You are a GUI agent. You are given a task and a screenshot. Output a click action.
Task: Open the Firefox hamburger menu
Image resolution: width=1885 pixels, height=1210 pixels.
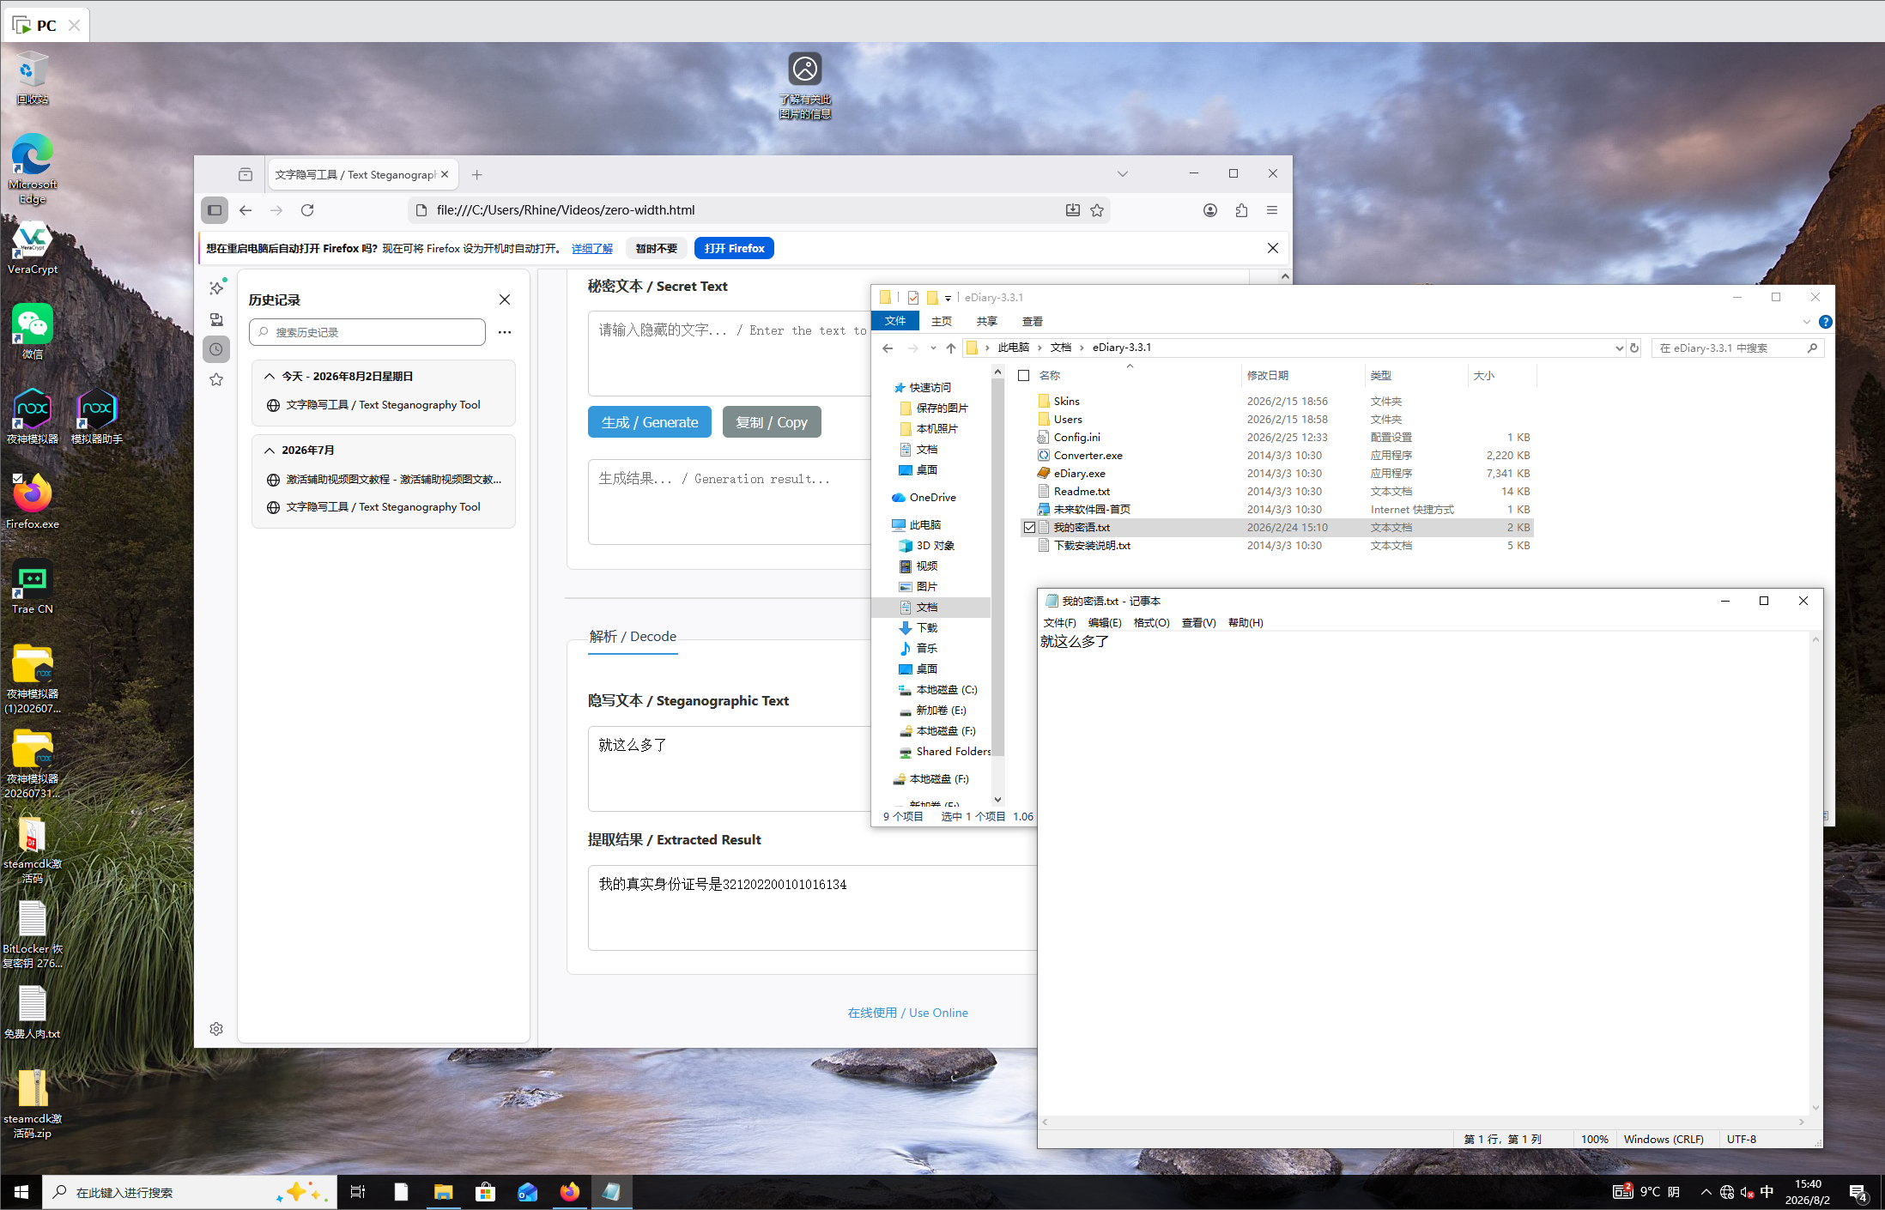pos(1272,210)
